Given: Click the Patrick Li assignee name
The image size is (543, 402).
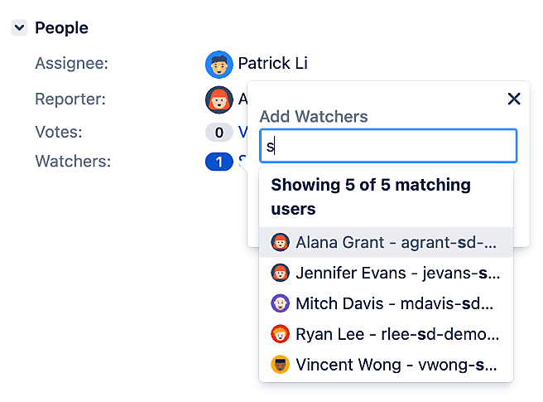Looking at the screenshot, I should click(273, 63).
